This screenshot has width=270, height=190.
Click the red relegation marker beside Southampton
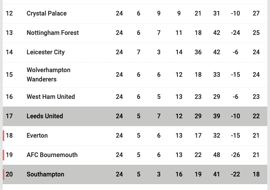tap(4, 174)
